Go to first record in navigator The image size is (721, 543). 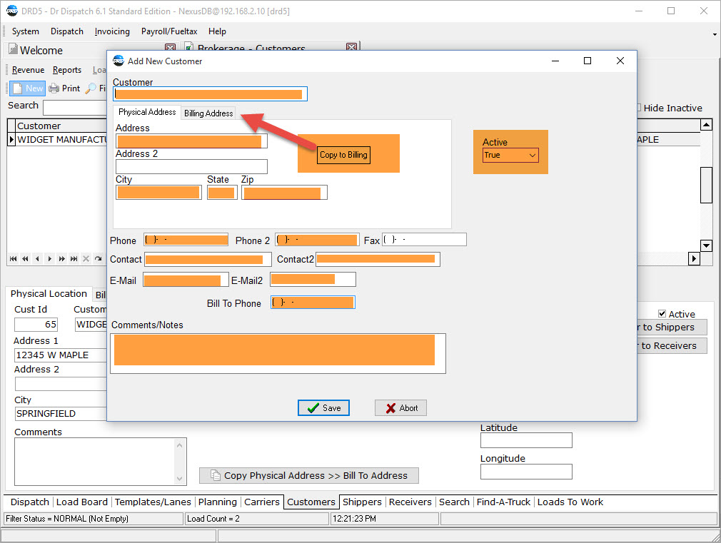point(14,259)
